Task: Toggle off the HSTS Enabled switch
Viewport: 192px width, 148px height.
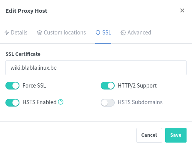Action: [12, 103]
